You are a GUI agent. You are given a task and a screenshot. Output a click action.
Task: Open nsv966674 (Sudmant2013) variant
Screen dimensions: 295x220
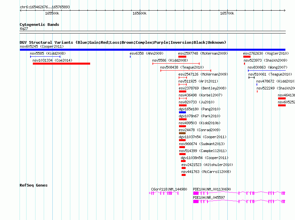pyautogui.click(x=202, y=144)
